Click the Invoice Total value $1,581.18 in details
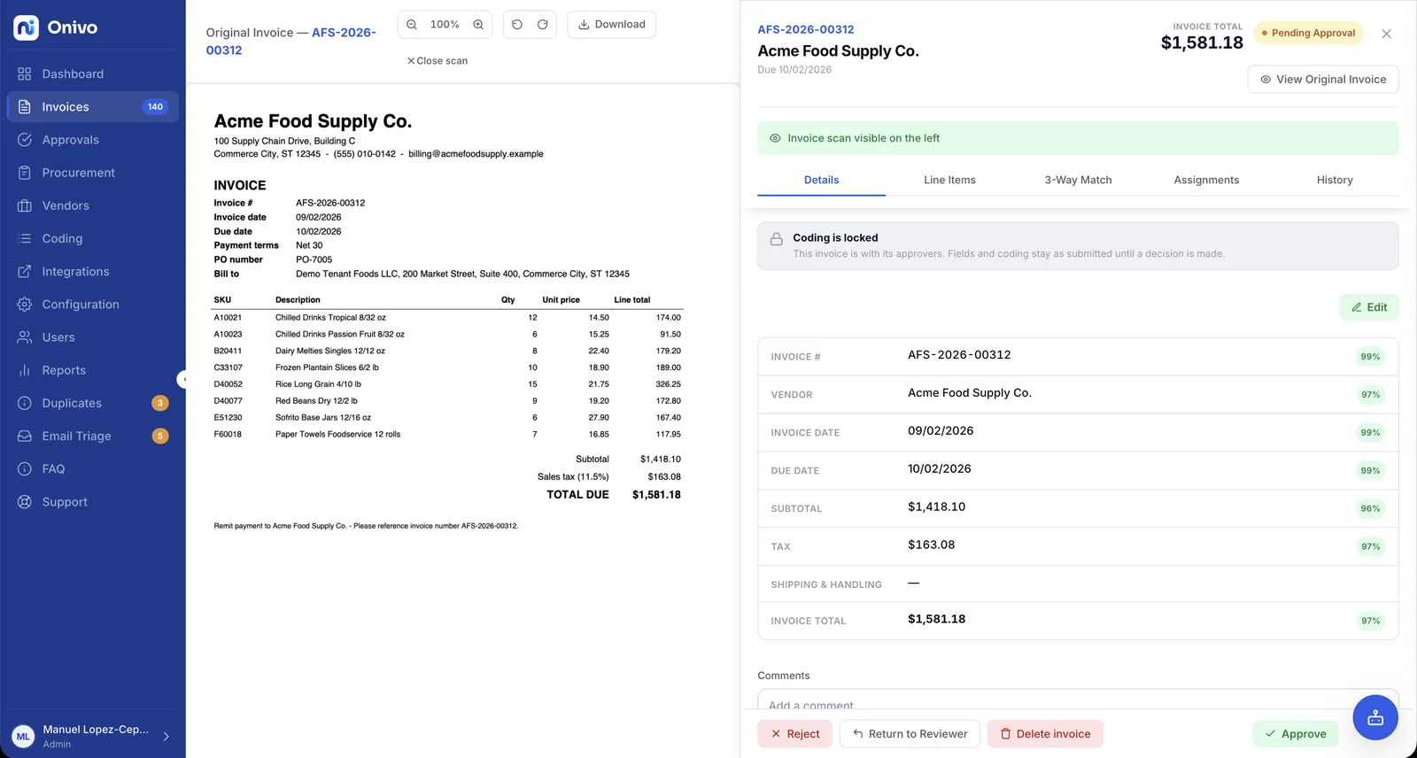This screenshot has width=1417, height=758. 936,620
